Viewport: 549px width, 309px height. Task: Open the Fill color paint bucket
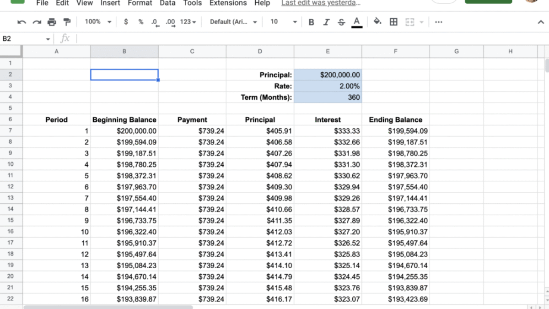click(377, 22)
